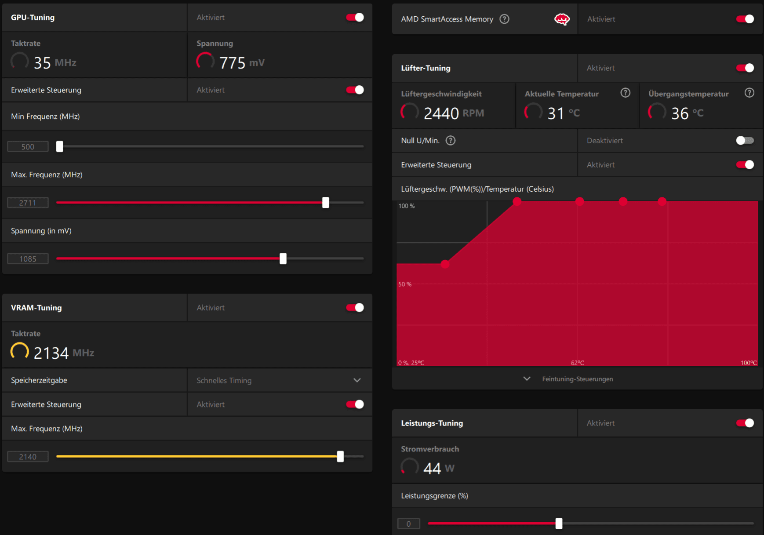Screen dimensions: 764x535
Task: Disable AMD SmartAccess Memory toggle
Action: click(745, 19)
